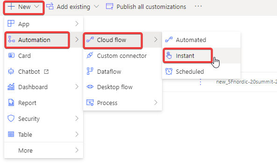Screen dimensions: 277x168
Task: Open the more commands ellipsis
Action: point(198,7)
